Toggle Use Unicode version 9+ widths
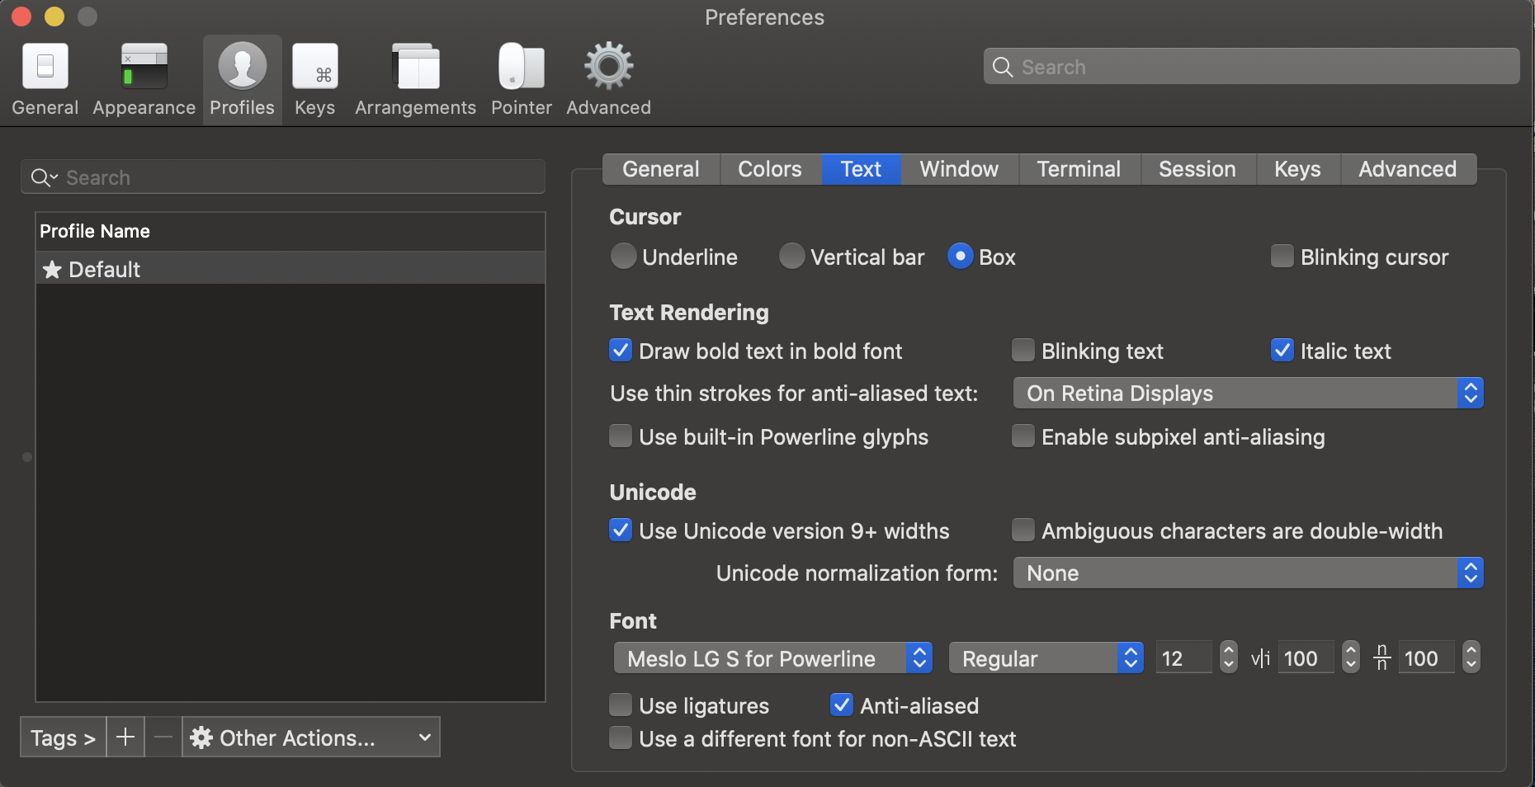 [621, 530]
